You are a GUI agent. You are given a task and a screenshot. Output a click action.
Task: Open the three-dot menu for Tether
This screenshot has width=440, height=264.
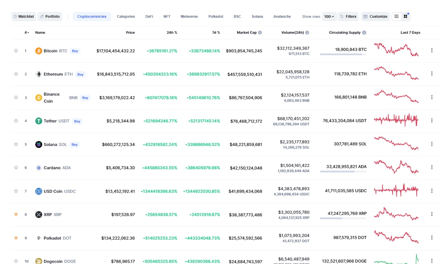pos(432,120)
